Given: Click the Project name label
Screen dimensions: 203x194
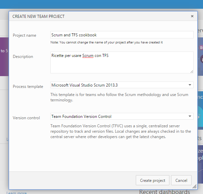Looking at the screenshot, I should pos(25,35).
